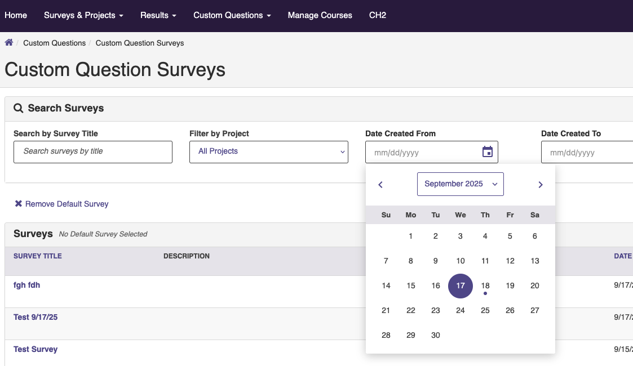The height and width of the screenshot is (366, 633).
Task: Select September 27 in the calendar
Action: pyautogui.click(x=535, y=310)
